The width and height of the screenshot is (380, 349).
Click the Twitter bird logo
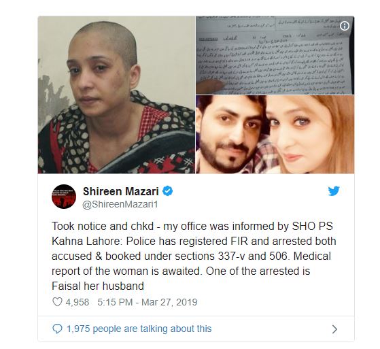click(x=334, y=191)
